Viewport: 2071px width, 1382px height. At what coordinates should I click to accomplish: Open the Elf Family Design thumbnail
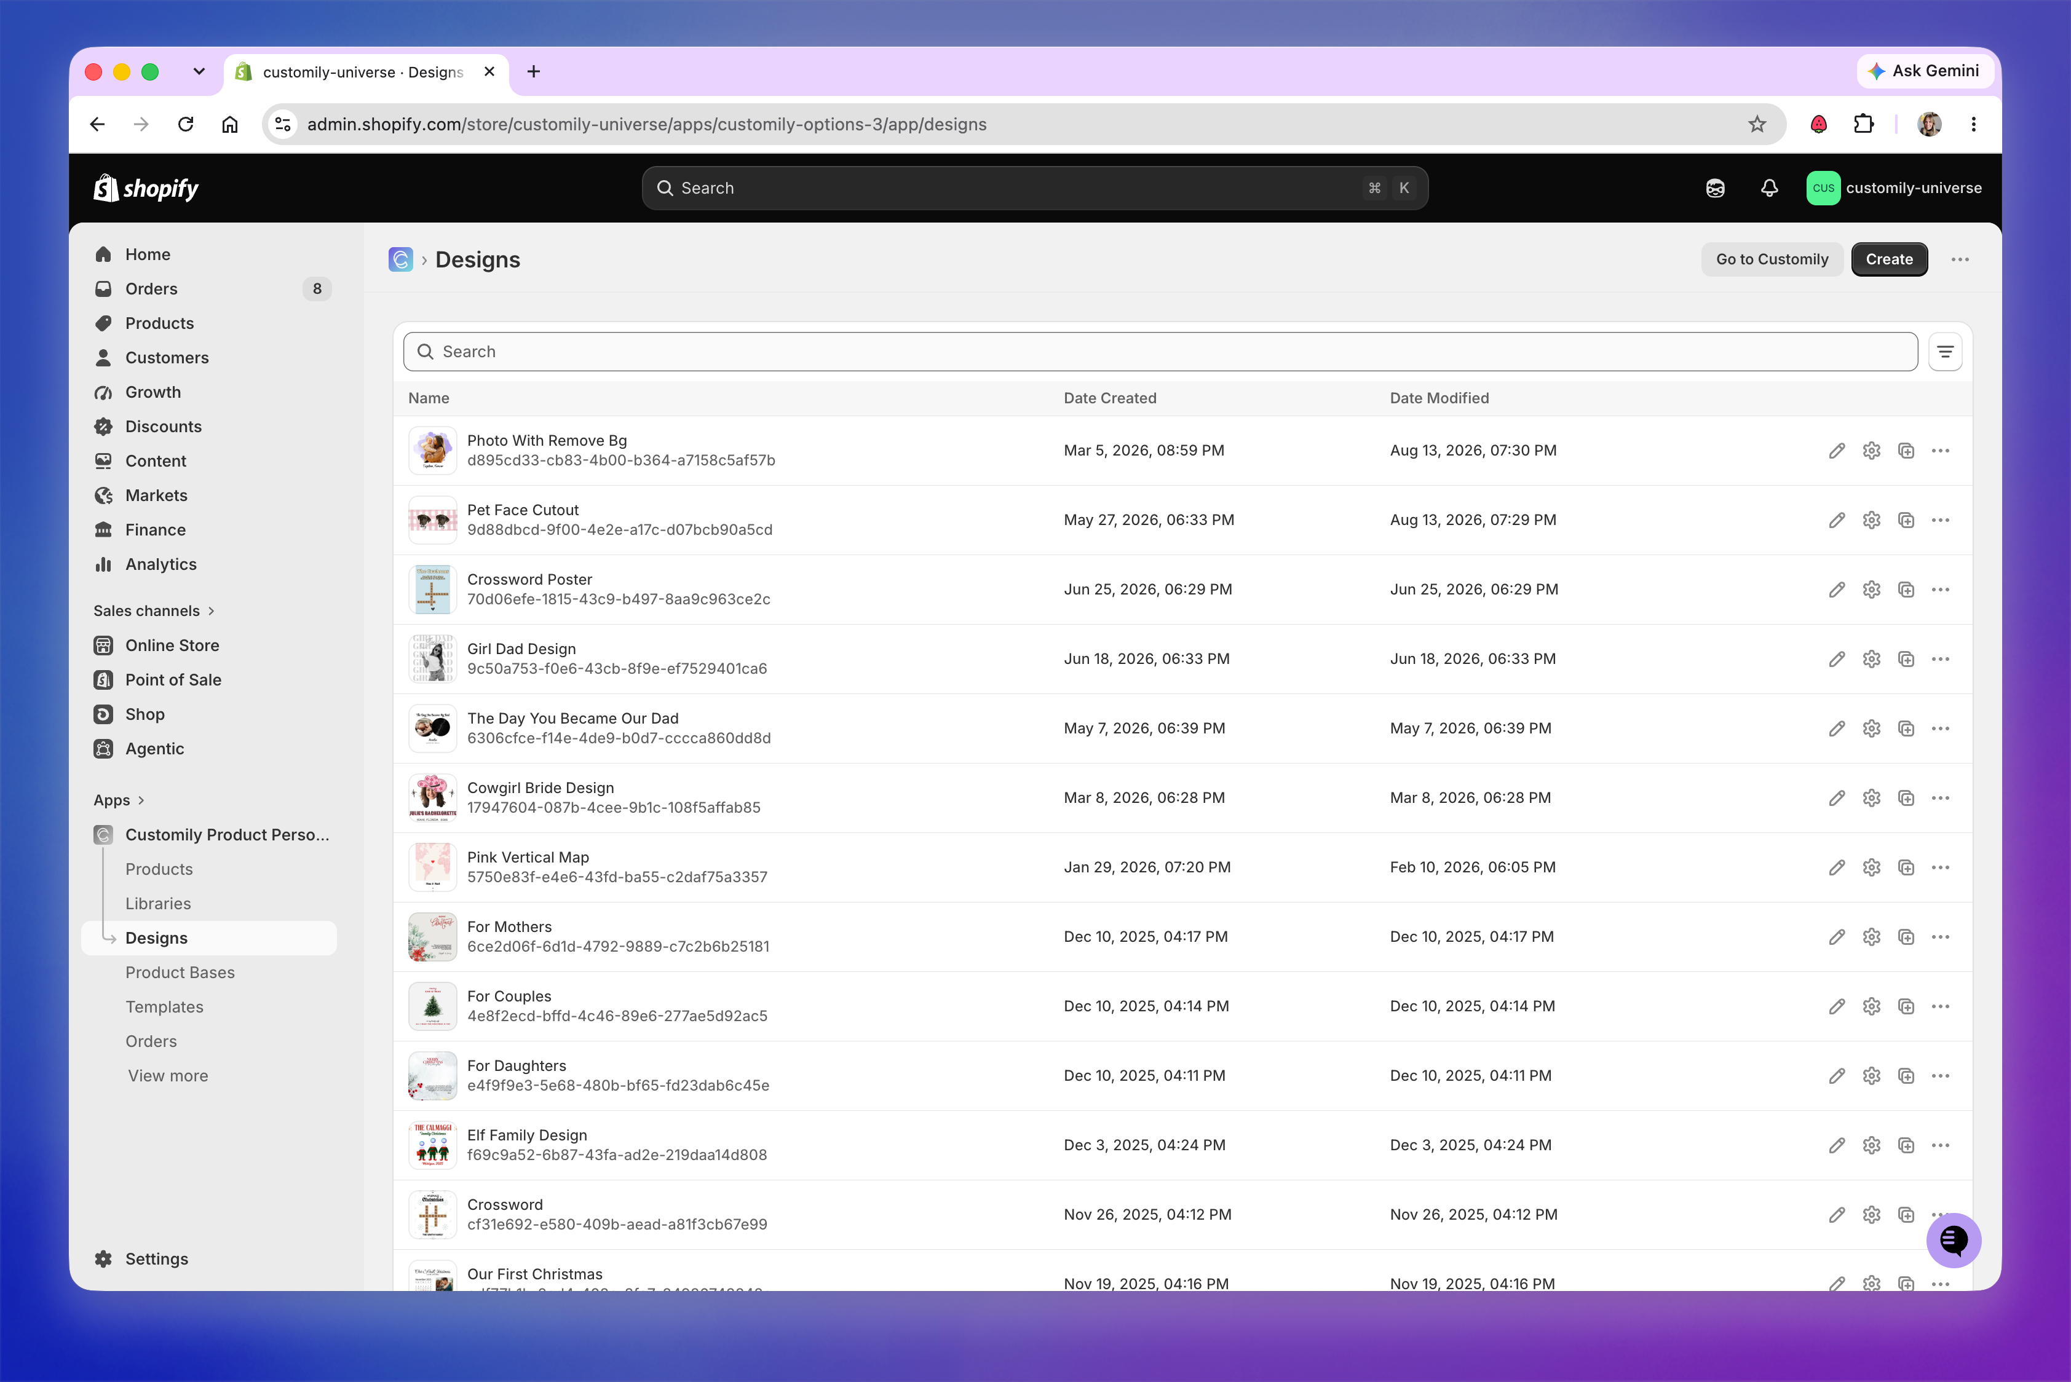432,1146
